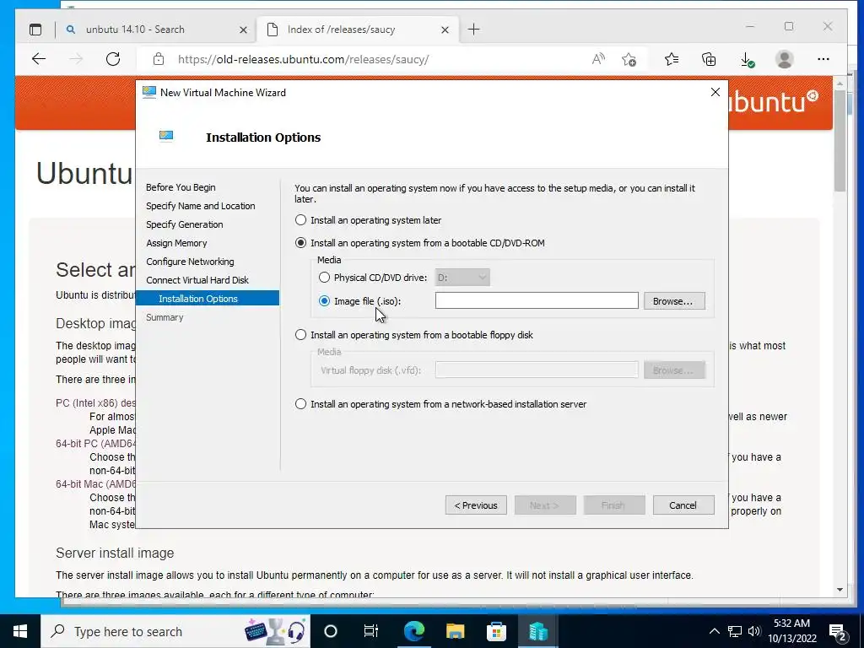Choose 'Image file (.iso)' radio button
This screenshot has height=648, width=864.
coord(325,301)
